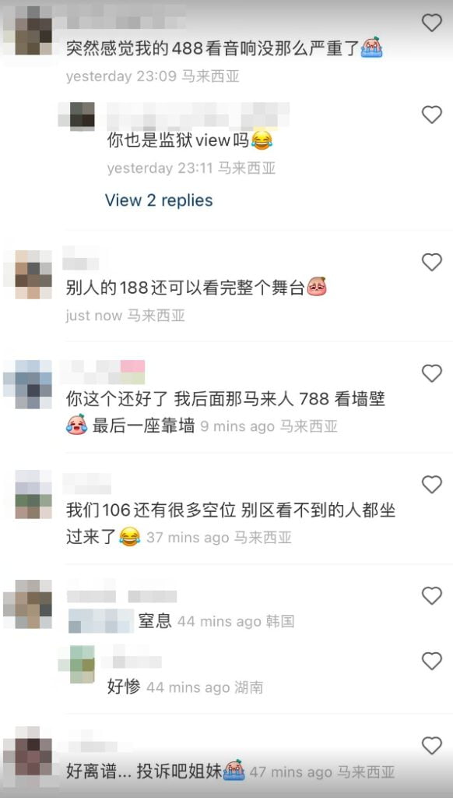This screenshot has height=798, width=453.
Task: Open username above 我们106还有很多空位 comment
Action: coord(86,483)
